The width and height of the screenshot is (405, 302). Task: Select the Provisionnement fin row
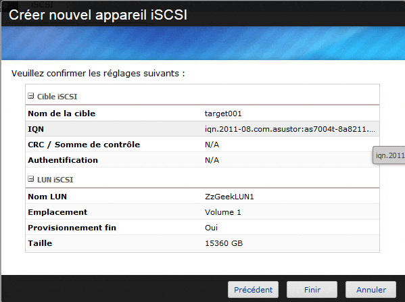click(203, 228)
